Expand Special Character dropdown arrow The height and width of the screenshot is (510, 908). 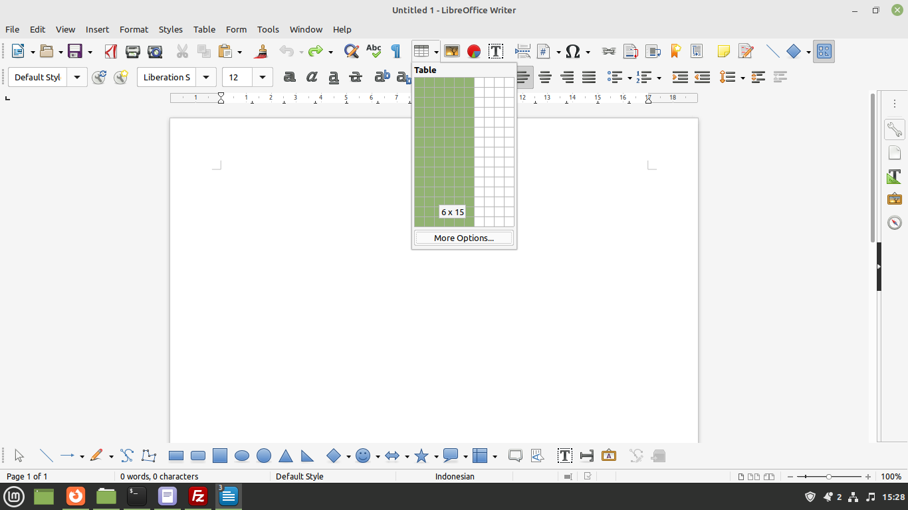coord(588,52)
